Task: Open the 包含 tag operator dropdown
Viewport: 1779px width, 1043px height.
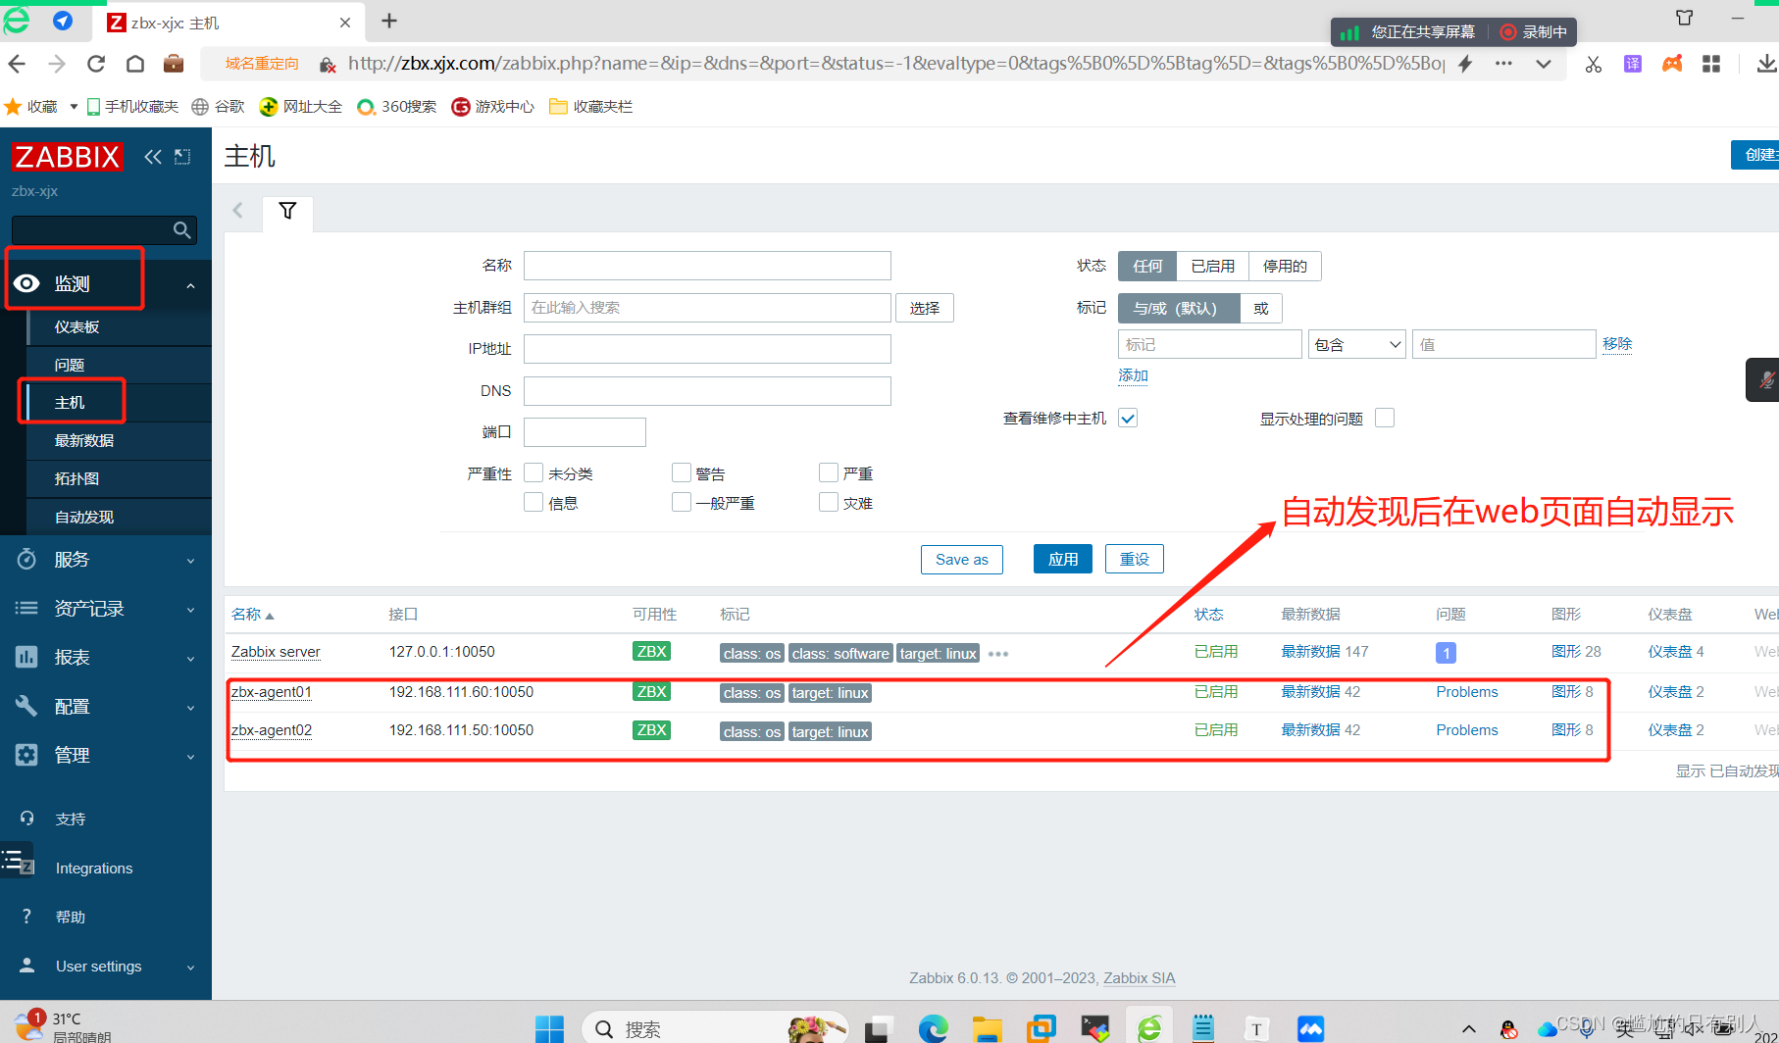Action: click(x=1357, y=345)
